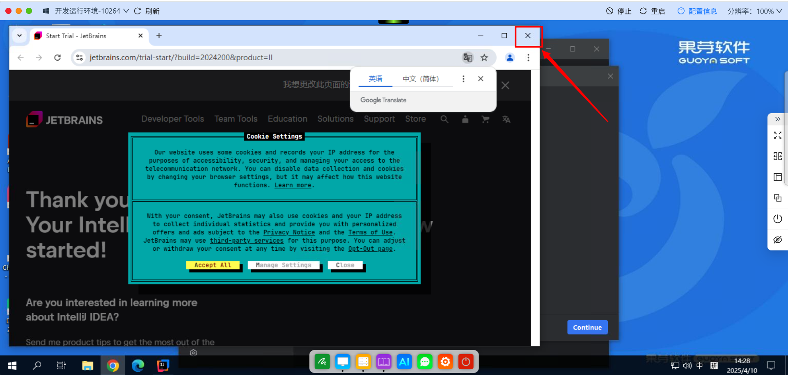Toggle the 中 input method indicator

pyautogui.click(x=700, y=366)
